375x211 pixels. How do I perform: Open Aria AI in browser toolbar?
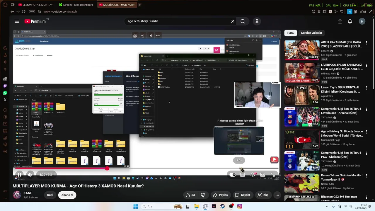[363, 12]
